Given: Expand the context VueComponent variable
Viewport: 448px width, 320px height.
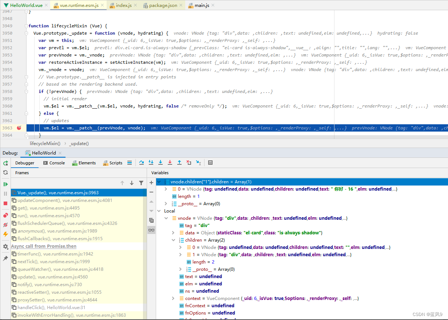Looking at the screenshot, I should (x=173, y=298).
